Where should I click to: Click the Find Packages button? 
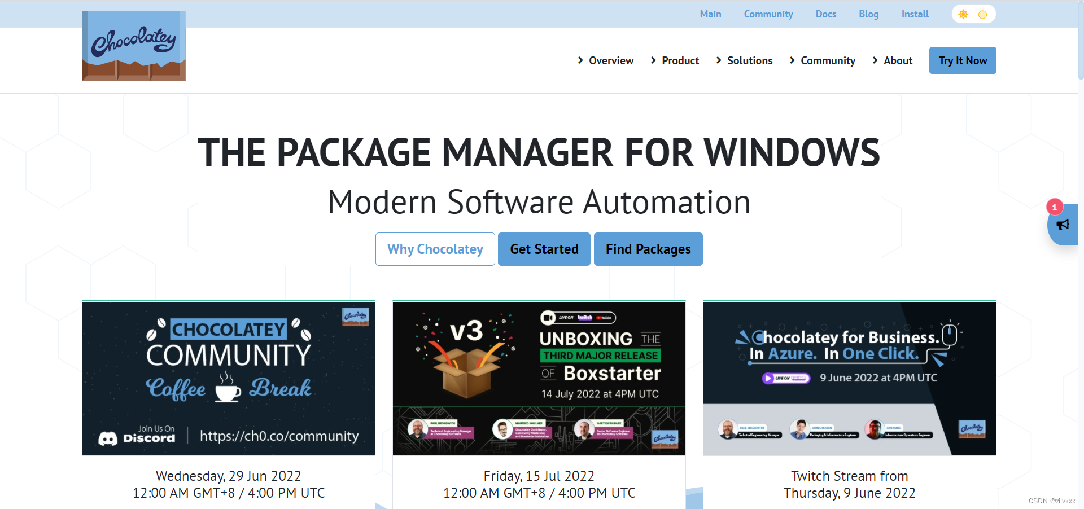pyautogui.click(x=648, y=249)
